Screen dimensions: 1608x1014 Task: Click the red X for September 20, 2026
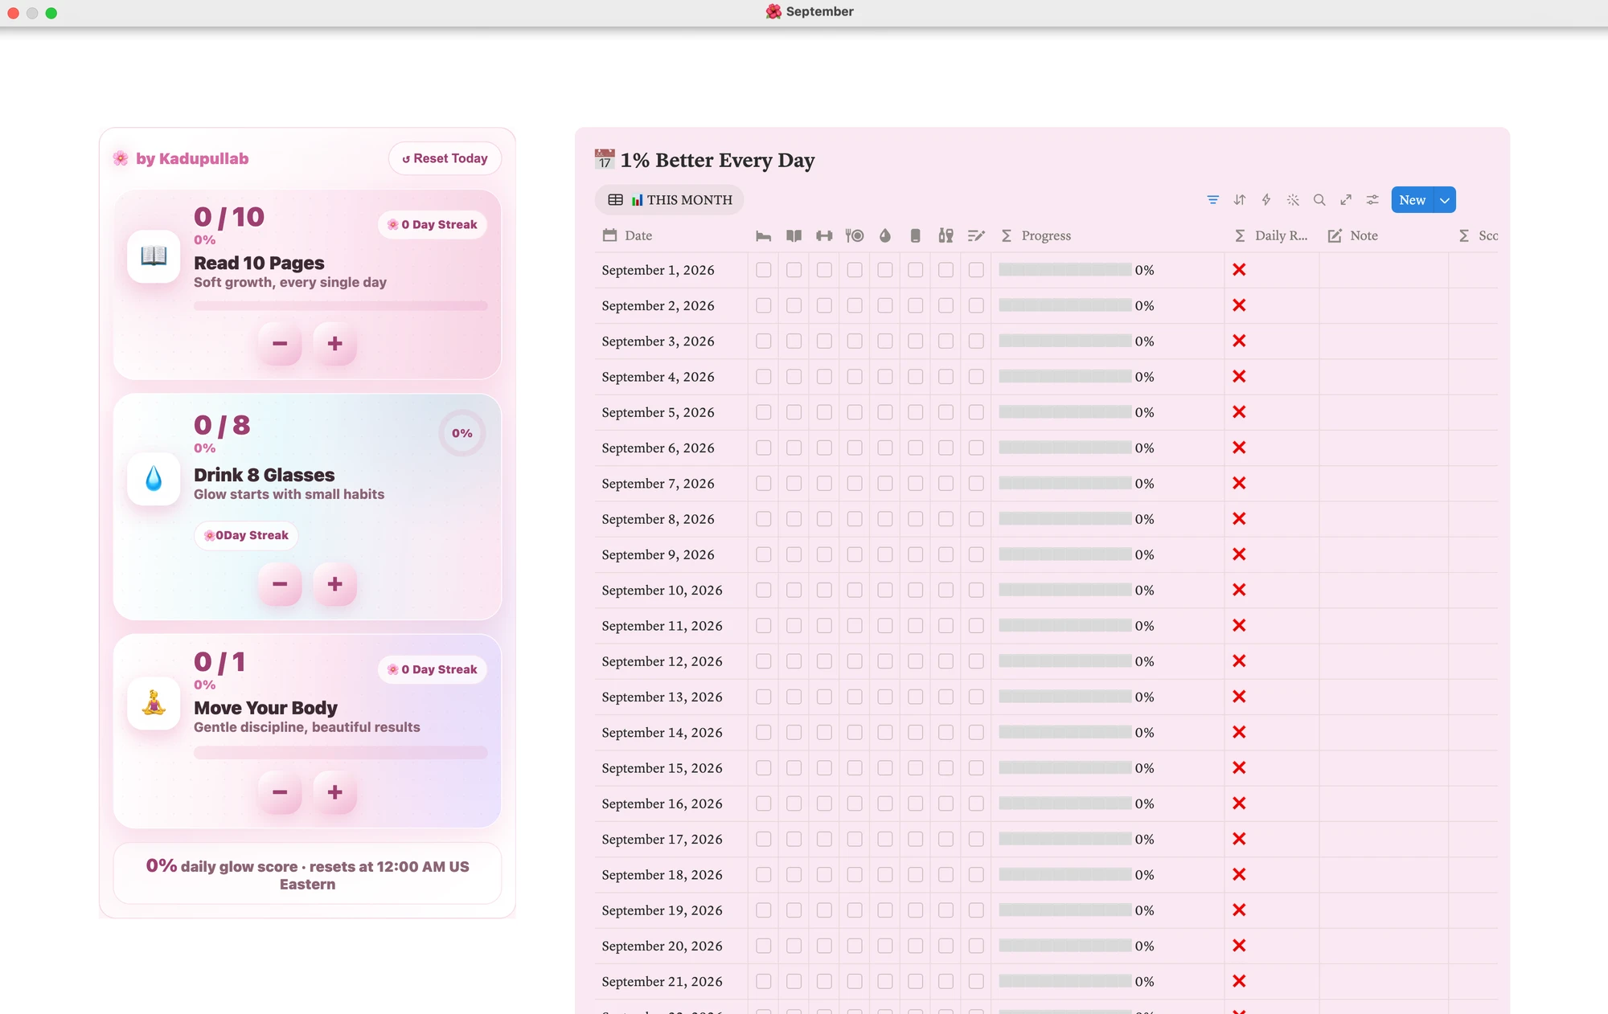tap(1239, 946)
